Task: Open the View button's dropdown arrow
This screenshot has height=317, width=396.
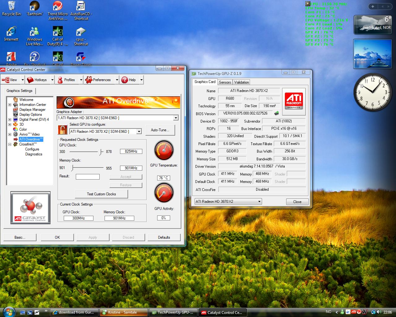Action: click(x=23, y=80)
